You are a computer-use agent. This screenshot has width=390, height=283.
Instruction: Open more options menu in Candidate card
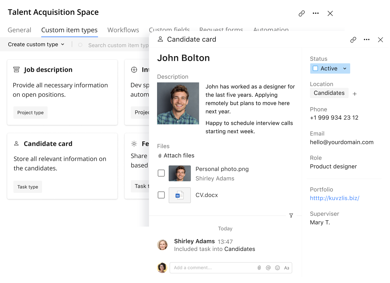tap(366, 40)
